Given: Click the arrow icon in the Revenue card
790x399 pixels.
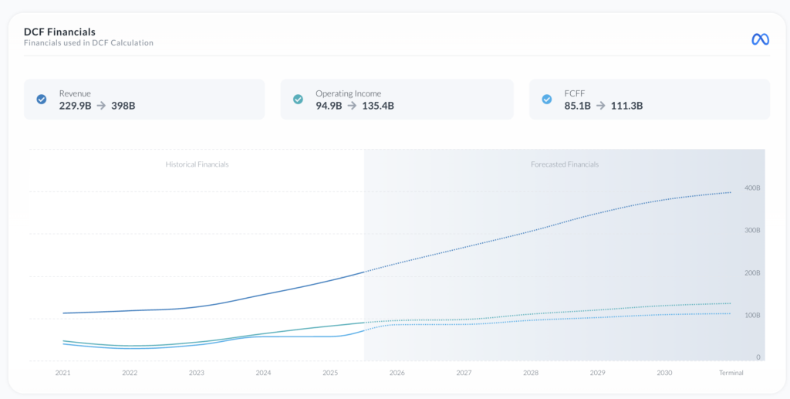Looking at the screenshot, I should click(100, 106).
